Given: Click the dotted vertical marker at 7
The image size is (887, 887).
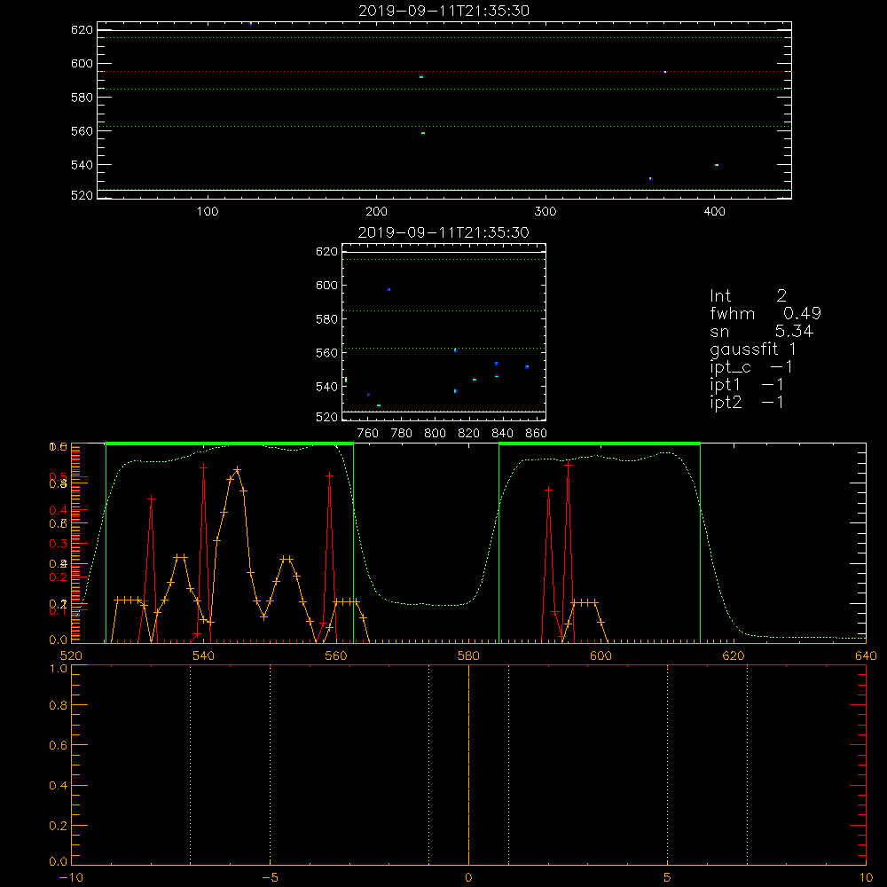Looking at the screenshot, I should click(x=747, y=765).
